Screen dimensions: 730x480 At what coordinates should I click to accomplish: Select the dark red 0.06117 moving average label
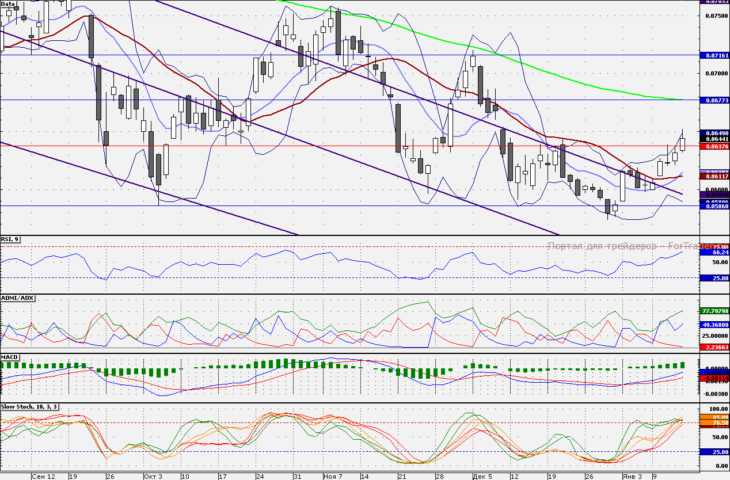point(714,177)
